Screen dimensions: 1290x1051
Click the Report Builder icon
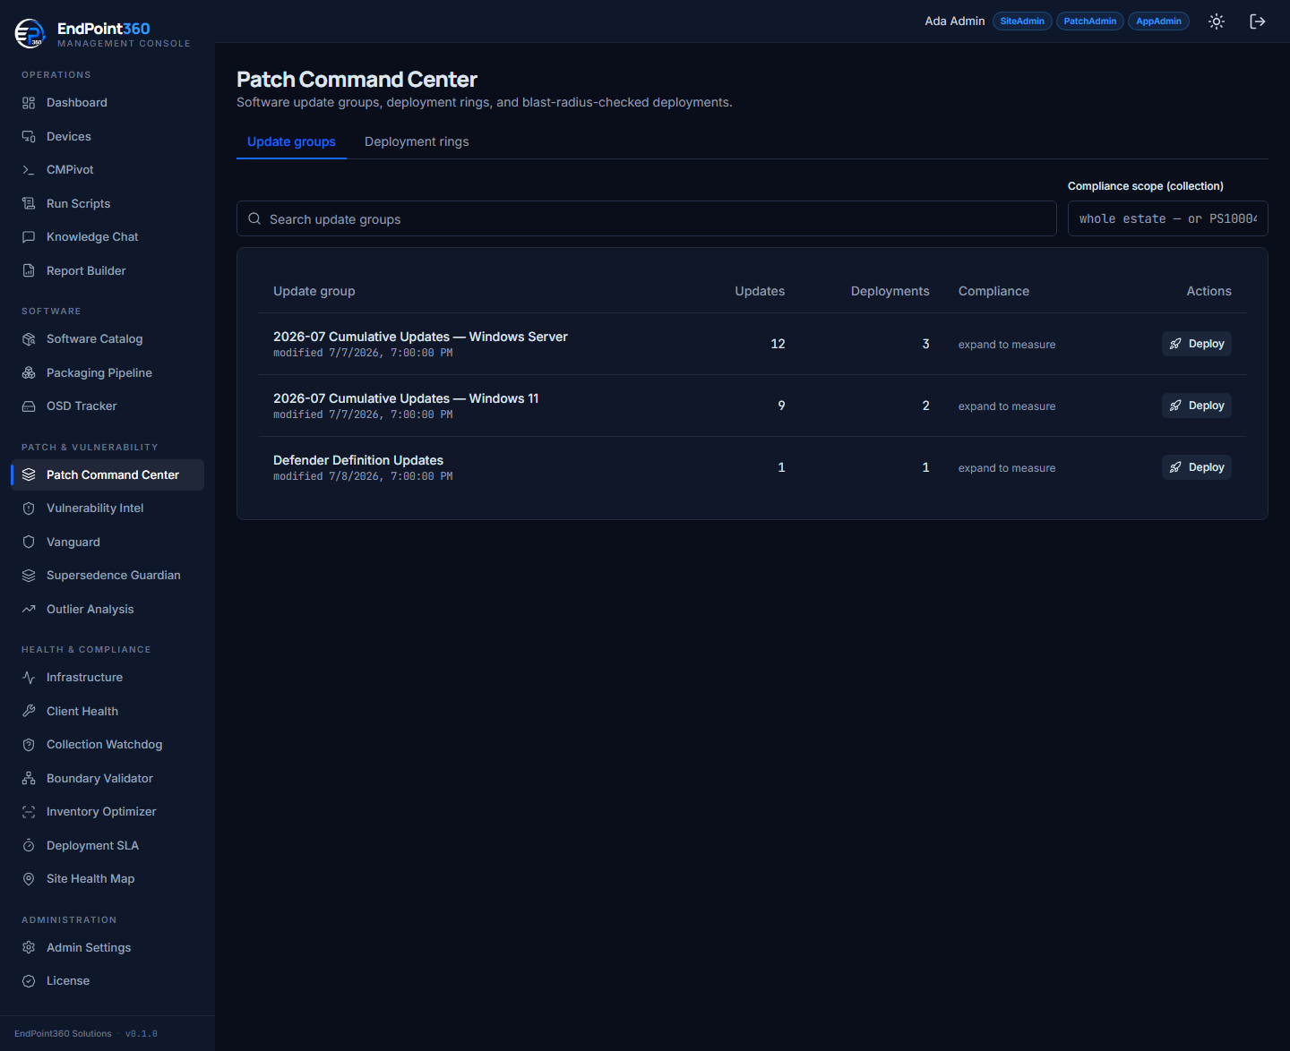(x=29, y=271)
